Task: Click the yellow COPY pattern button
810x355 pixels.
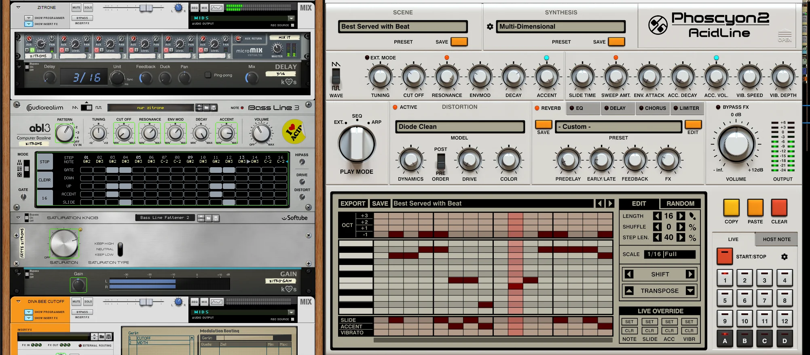Action: point(731,208)
